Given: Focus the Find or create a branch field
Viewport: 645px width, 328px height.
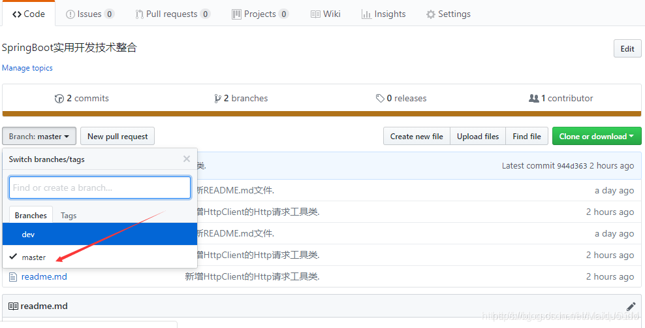Looking at the screenshot, I should tap(99, 188).
